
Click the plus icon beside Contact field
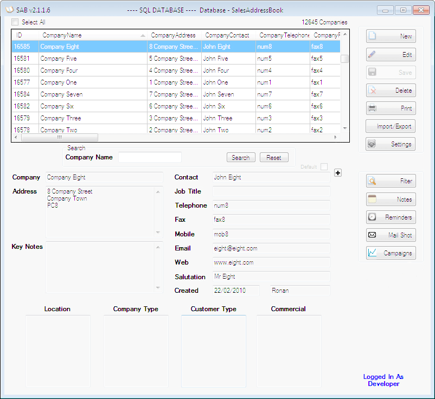pos(337,173)
